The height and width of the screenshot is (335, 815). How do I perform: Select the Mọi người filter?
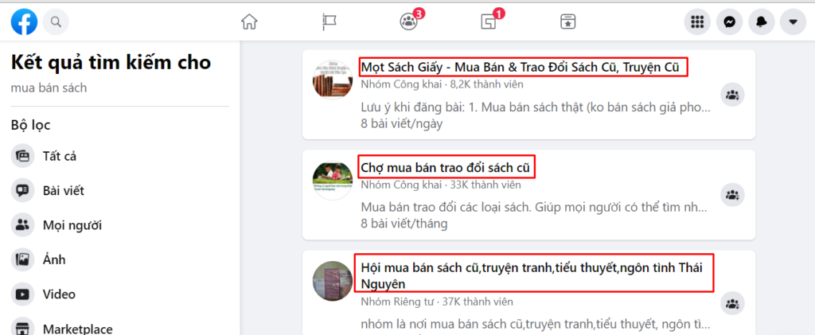(x=119, y=225)
